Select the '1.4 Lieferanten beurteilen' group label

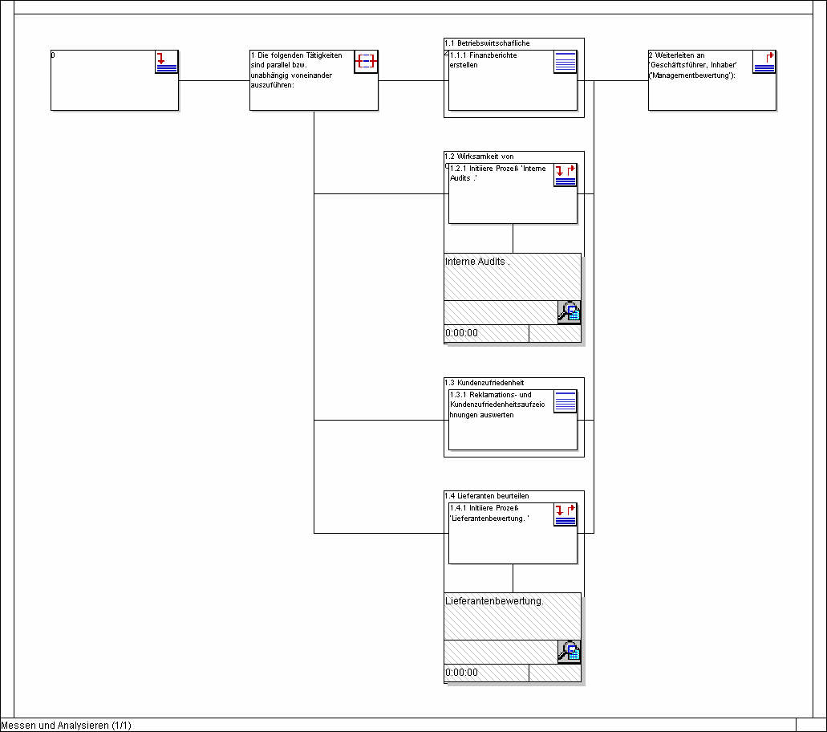487,496
